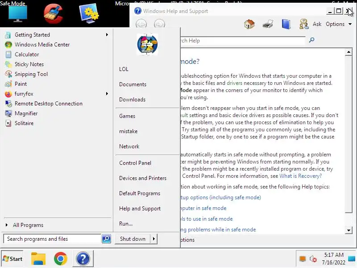Click the orange tray notification icon
This screenshot has width=357, height=268.
point(303,259)
